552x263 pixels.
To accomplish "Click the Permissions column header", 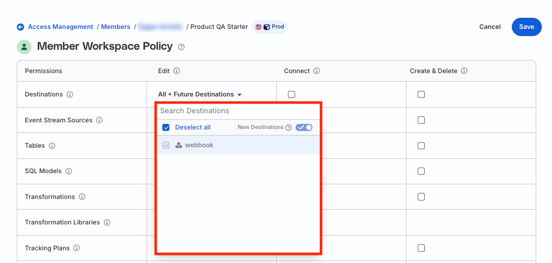I will (x=43, y=71).
